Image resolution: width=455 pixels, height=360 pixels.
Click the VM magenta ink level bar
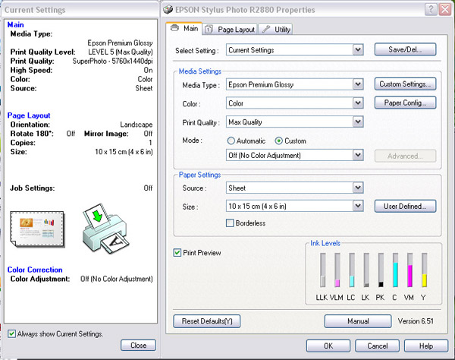(409, 270)
